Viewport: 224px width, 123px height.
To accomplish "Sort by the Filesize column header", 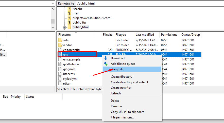I will coord(108,35).
